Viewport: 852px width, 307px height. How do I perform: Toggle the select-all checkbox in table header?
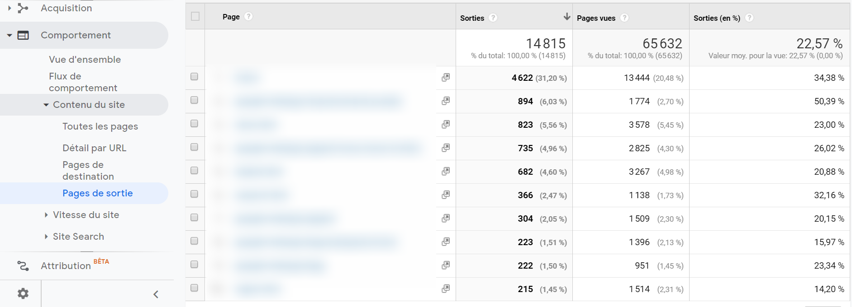(x=195, y=17)
